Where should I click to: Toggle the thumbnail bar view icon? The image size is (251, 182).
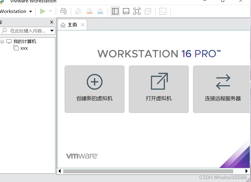tap(126, 11)
